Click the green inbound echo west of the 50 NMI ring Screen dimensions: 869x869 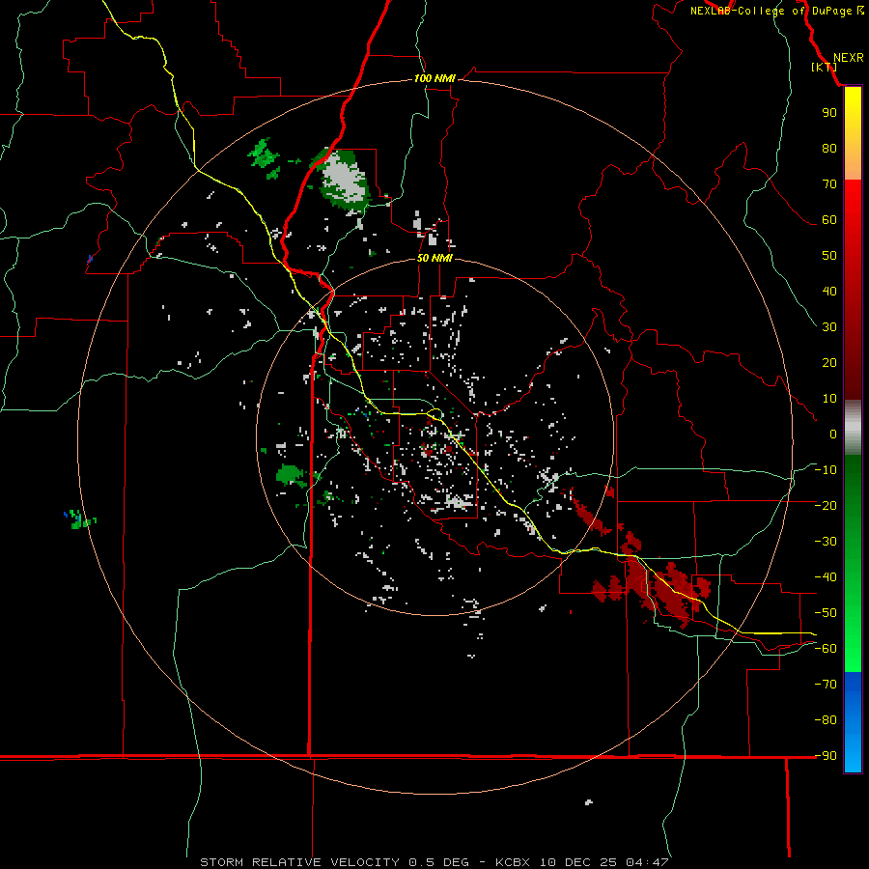pyautogui.click(x=292, y=475)
